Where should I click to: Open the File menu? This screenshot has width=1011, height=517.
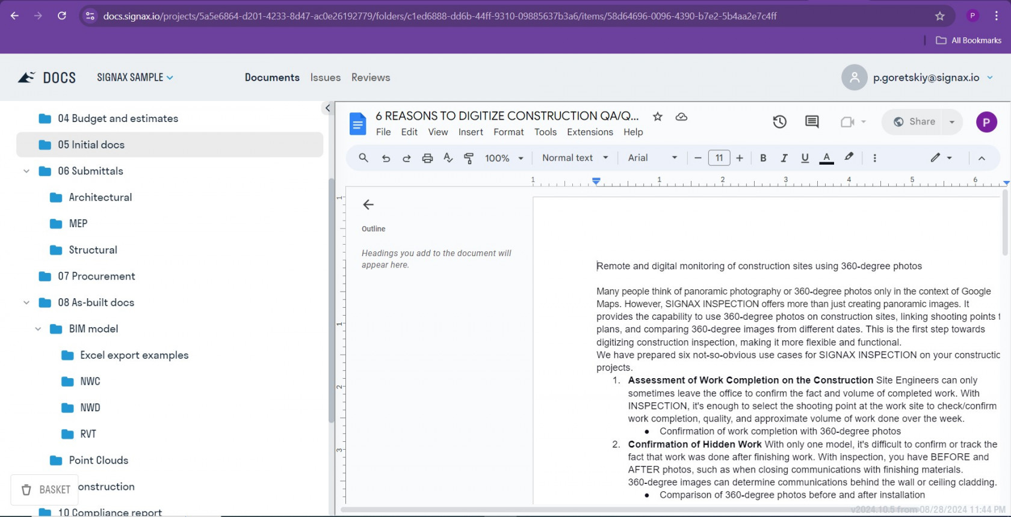click(383, 132)
